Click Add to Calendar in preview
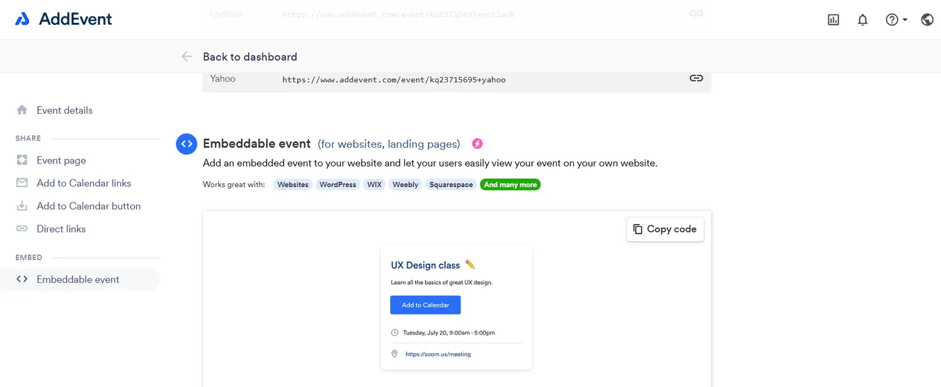 click(x=425, y=305)
